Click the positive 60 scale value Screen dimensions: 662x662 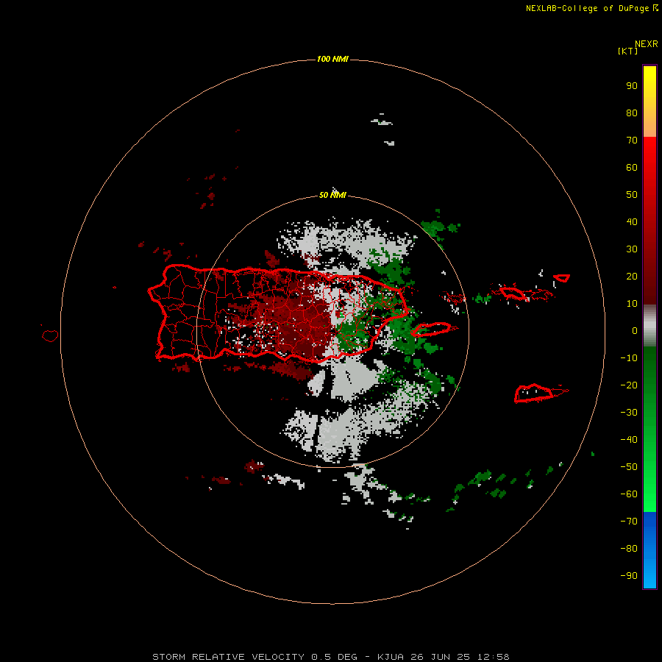632,168
